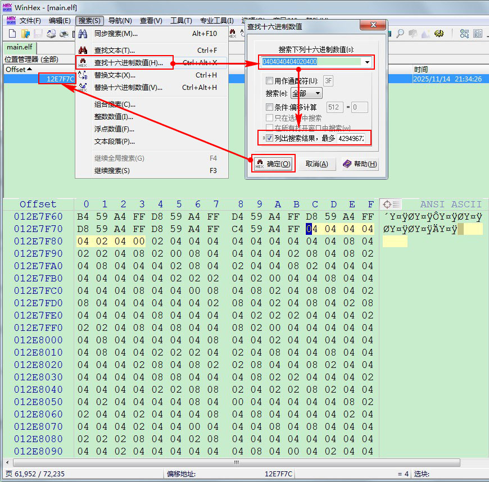The image size is (489, 482).
Task: Enable the 用作通配符(U) checkbox
Action: 270,81
